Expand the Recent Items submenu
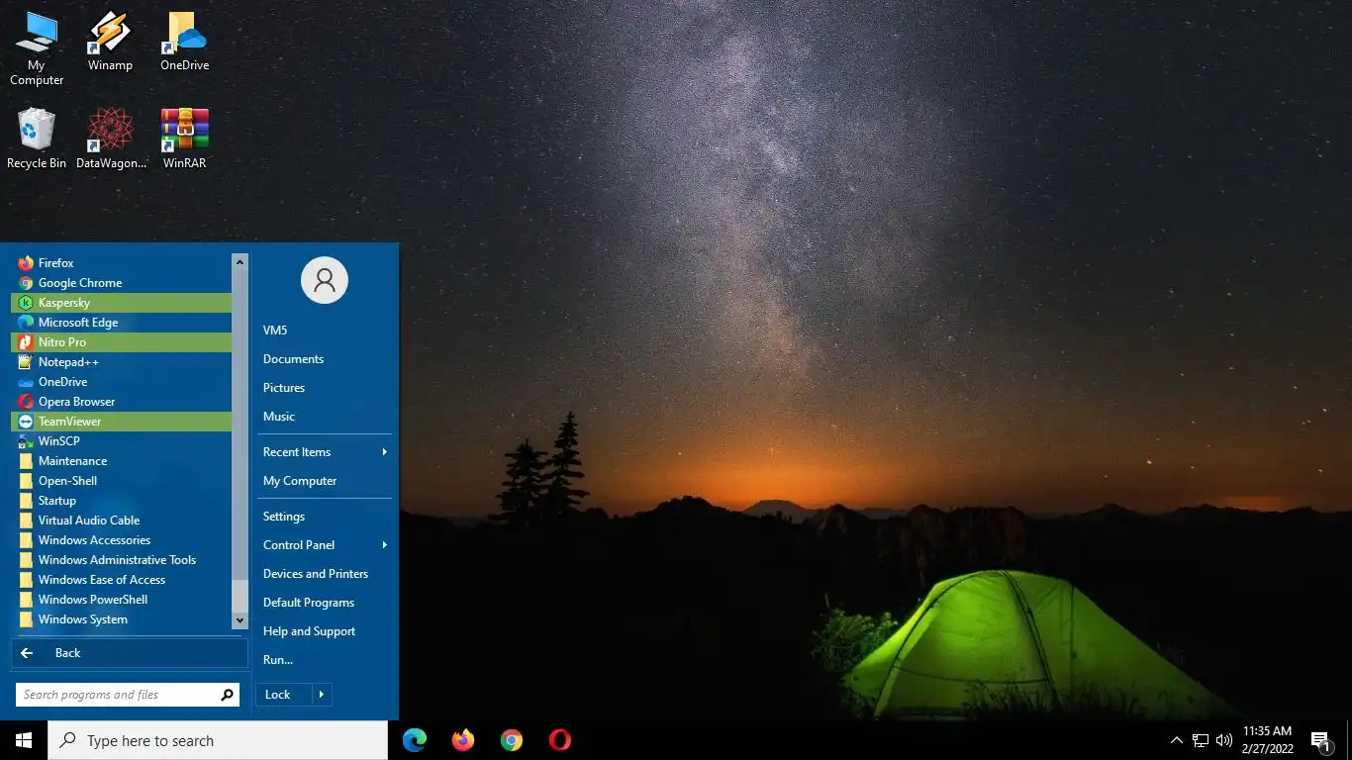 tap(325, 452)
